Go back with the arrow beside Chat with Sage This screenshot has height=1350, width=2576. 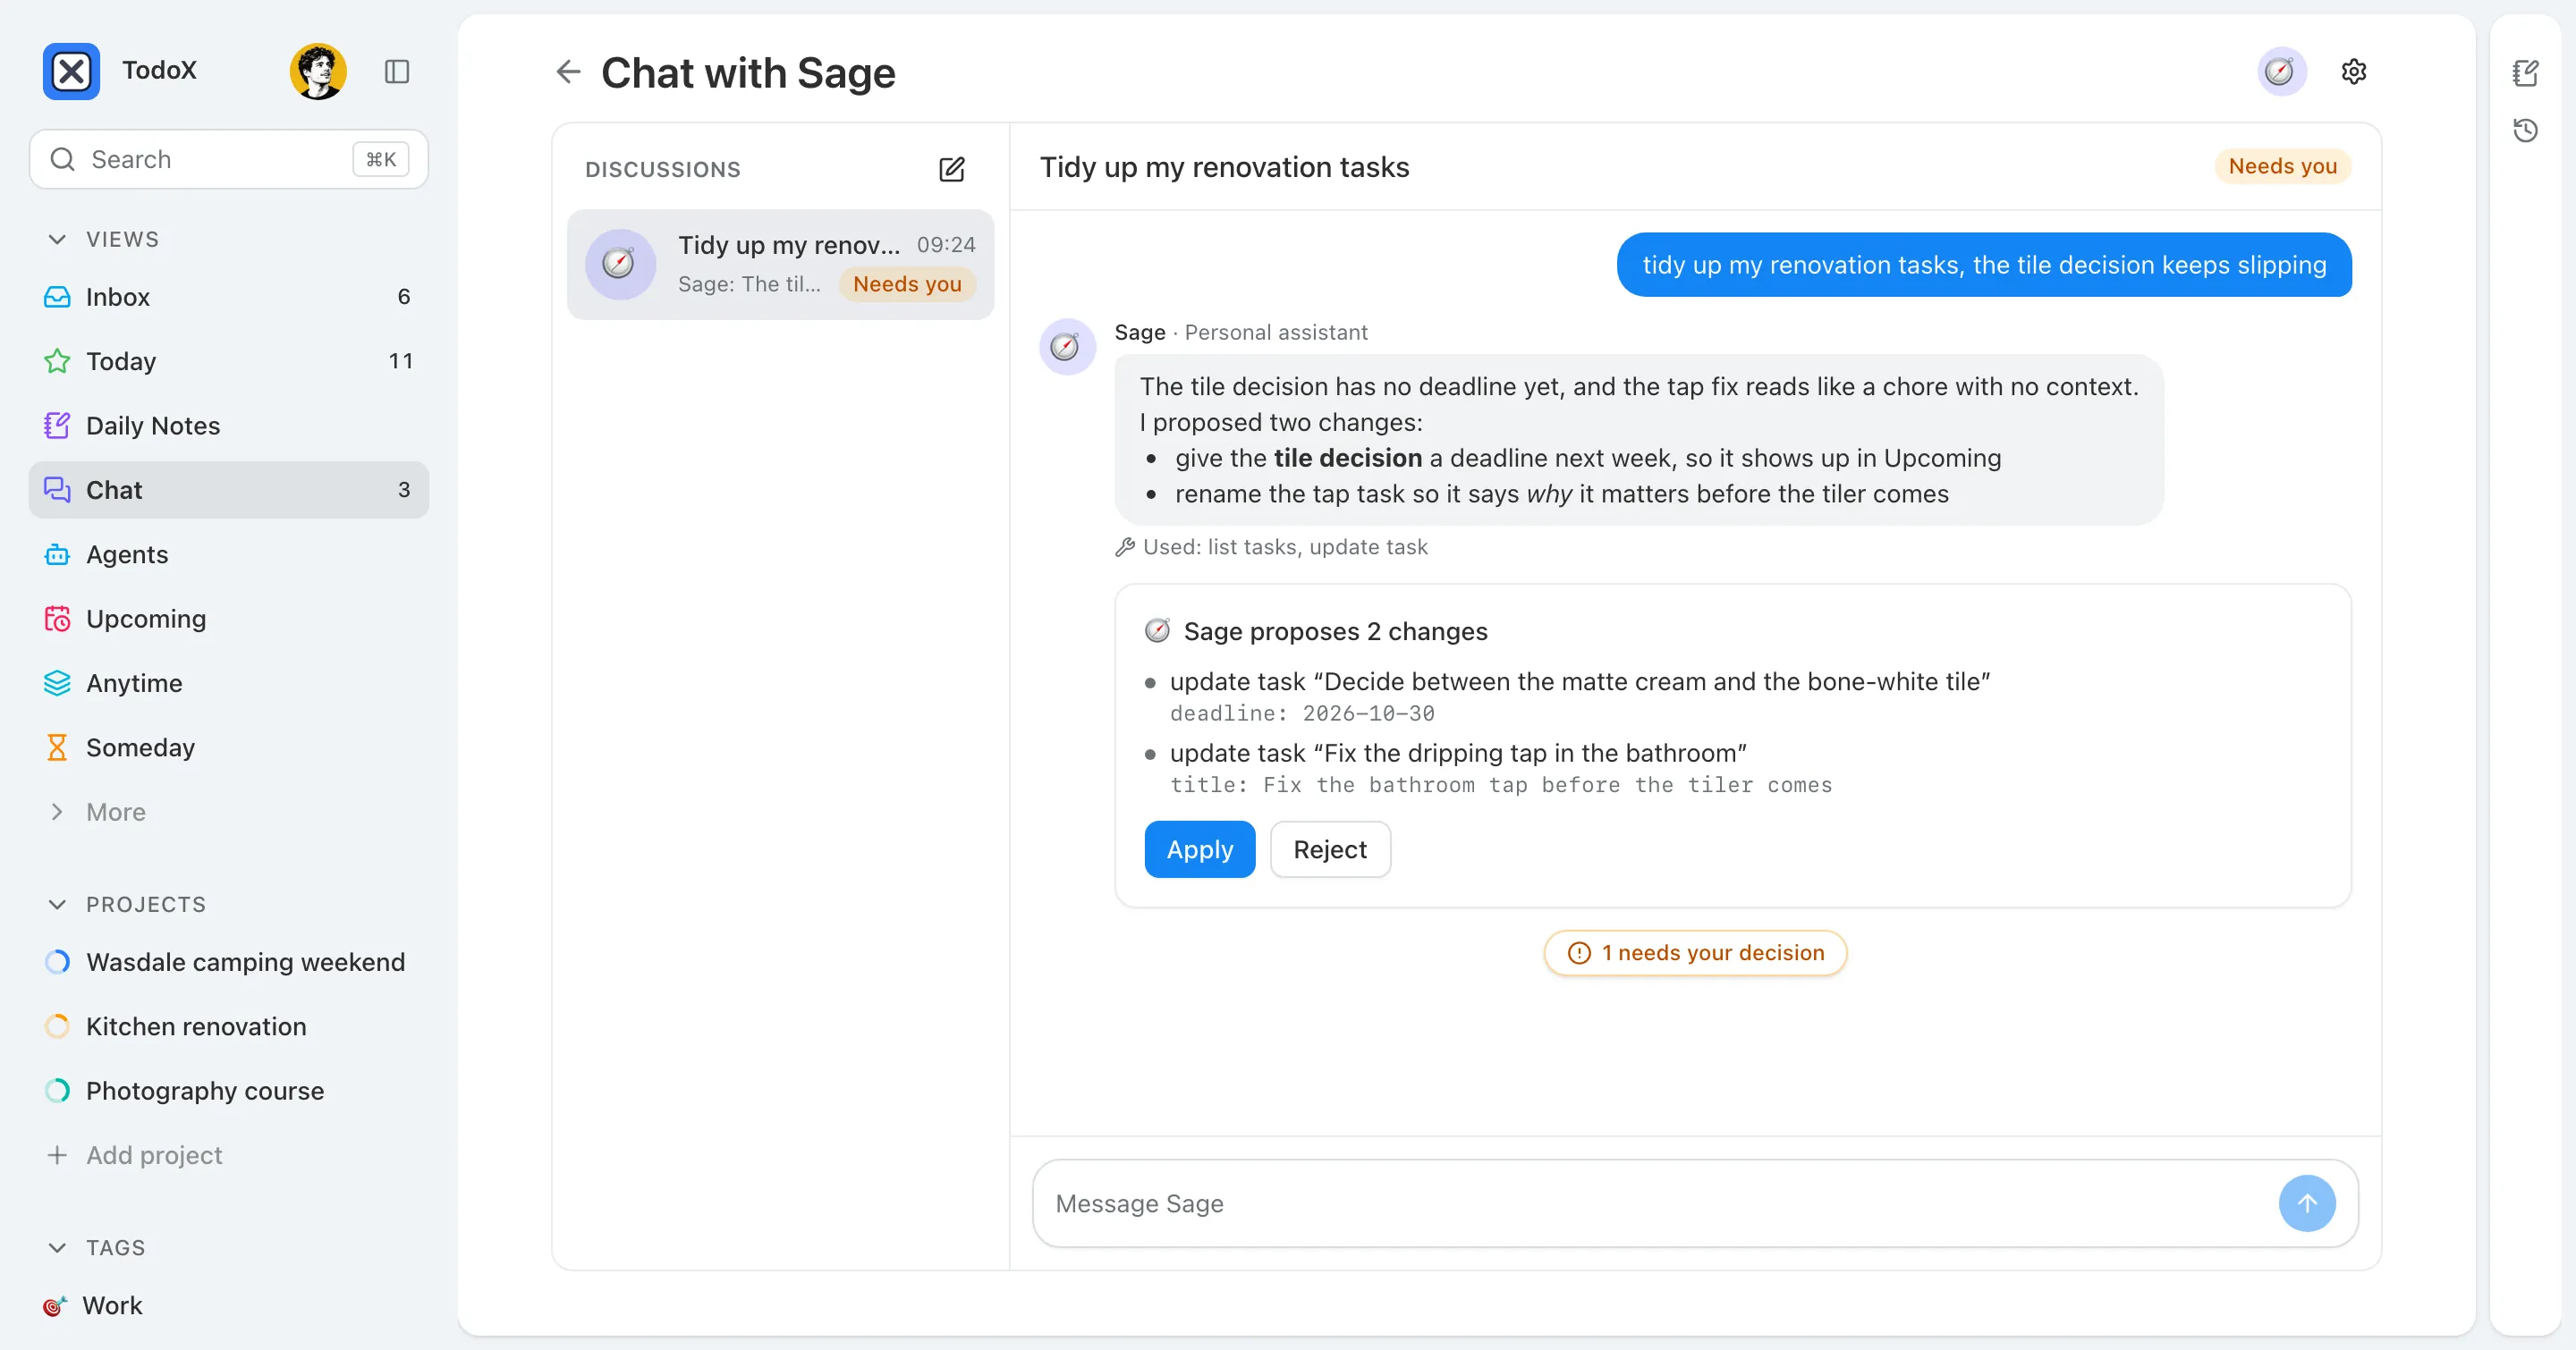(x=568, y=71)
